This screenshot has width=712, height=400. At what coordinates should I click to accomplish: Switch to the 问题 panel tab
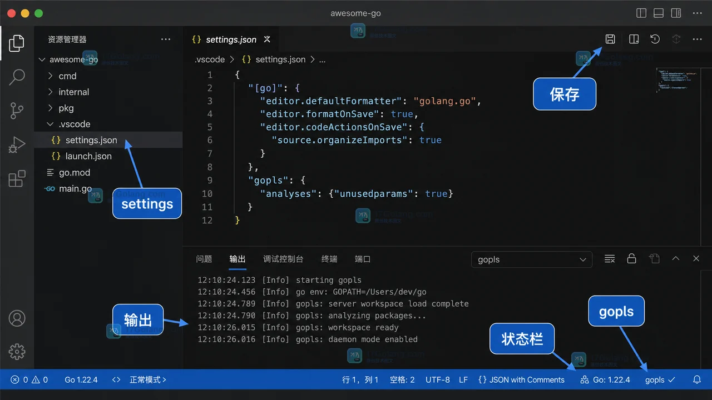pyautogui.click(x=204, y=259)
